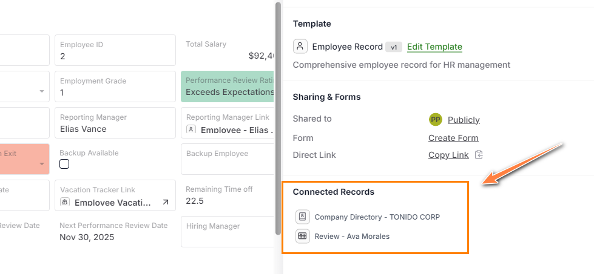
Task: Expand the dropdown left of Employment Grade
Action: pos(42,91)
